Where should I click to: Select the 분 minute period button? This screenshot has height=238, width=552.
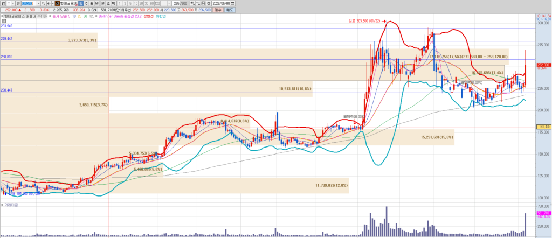[103, 3]
